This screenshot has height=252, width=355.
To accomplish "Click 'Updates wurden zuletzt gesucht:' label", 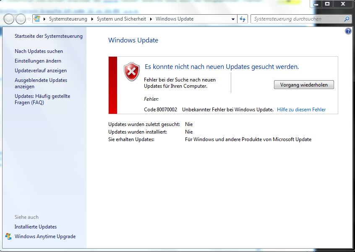I will pyautogui.click(x=144, y=124).
